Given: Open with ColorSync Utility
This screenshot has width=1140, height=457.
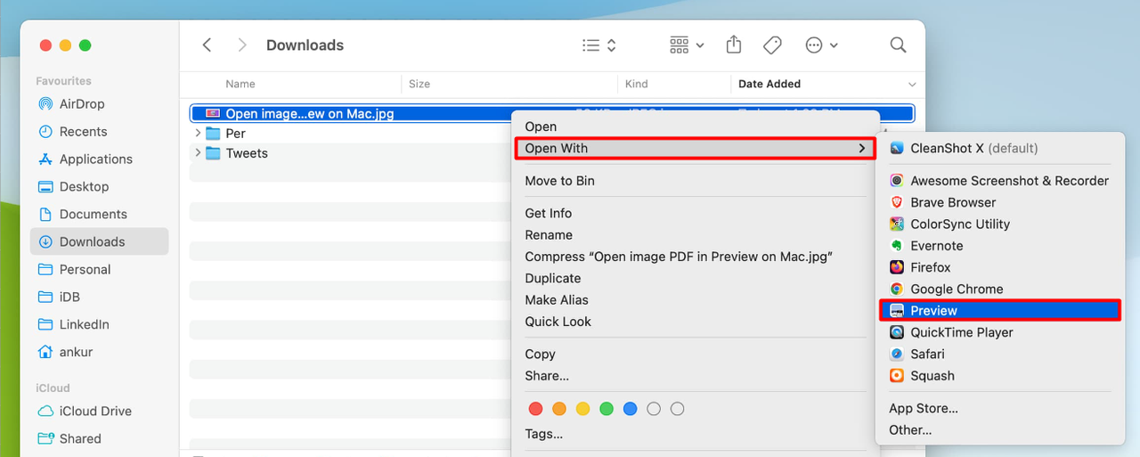Looking at the screenshot, I should click(x=1000, y=224).
